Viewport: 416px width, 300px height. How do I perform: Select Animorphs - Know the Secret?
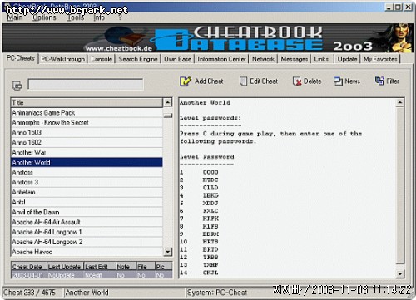(x=87, y=123)
